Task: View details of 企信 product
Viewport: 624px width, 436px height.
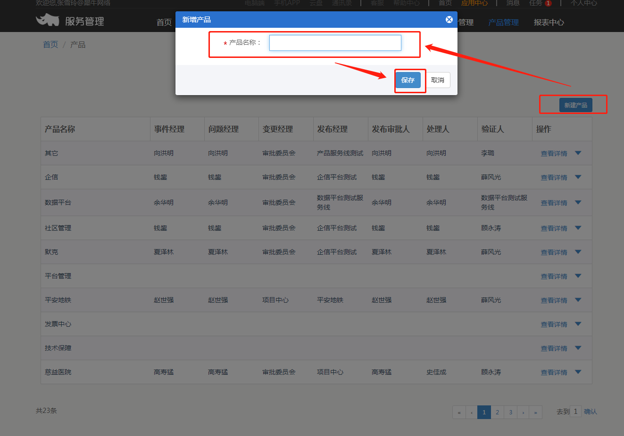Action: [x=554, y=178]
